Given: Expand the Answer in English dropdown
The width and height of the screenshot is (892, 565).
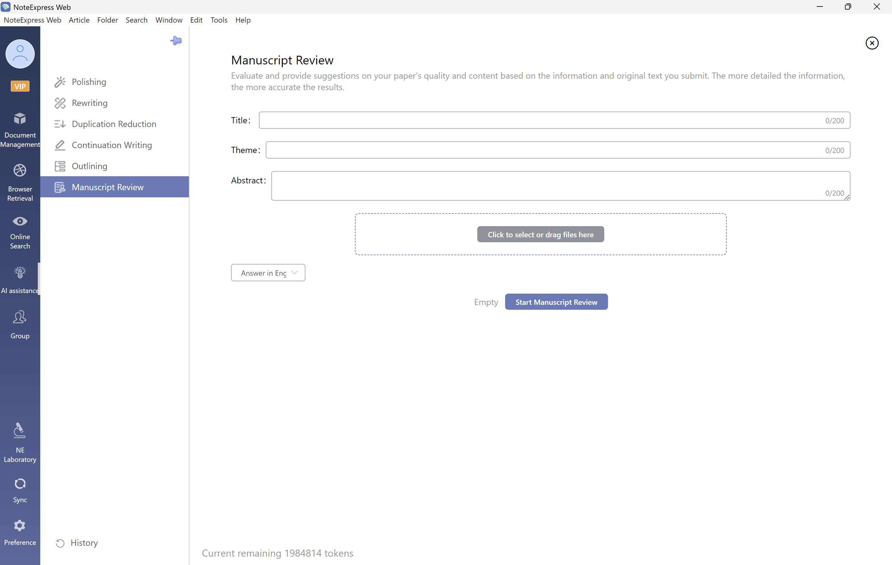Looking at the screenshot, I should [268, 273].
